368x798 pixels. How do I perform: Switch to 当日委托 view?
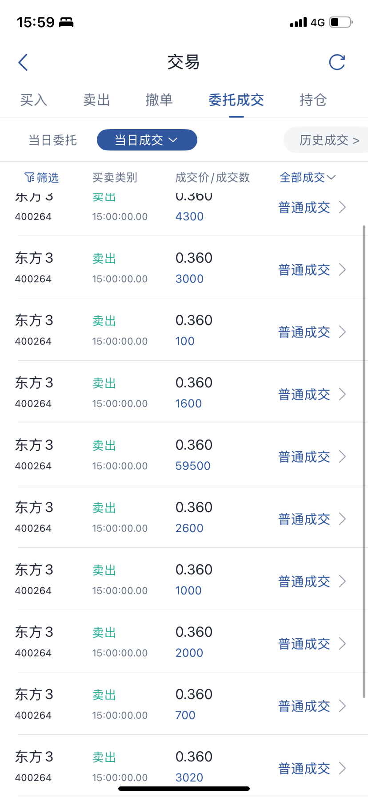point(53,140)
